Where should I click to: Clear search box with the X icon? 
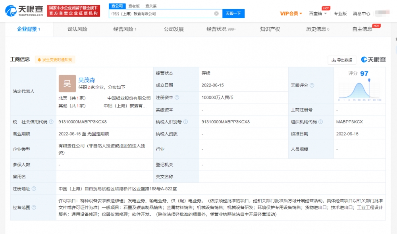click(216, 13)
